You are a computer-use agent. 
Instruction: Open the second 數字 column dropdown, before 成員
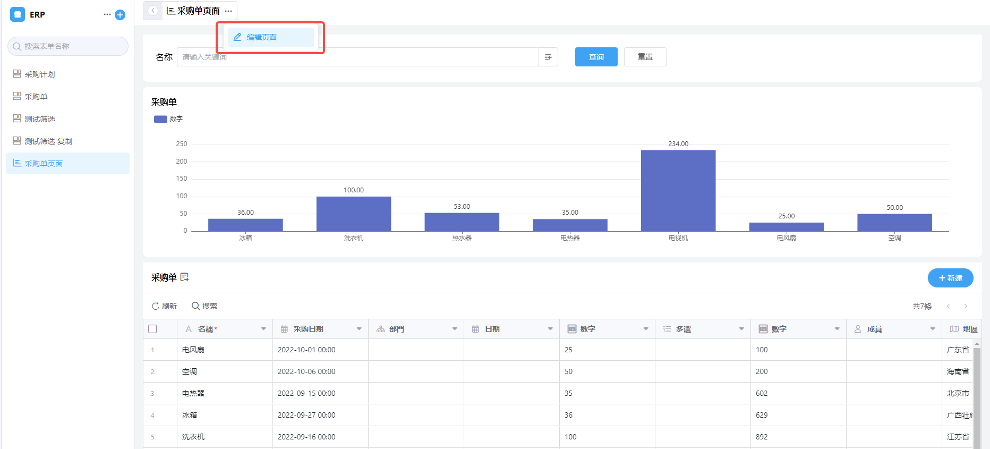click(x=837, y=329)
